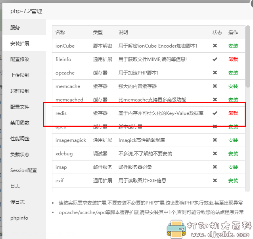Image resolution: width=253 pixels, height=239 pixels.
Task: Go to the 上传限制 section
Action: pyautogui.click(x=24, y=75)
